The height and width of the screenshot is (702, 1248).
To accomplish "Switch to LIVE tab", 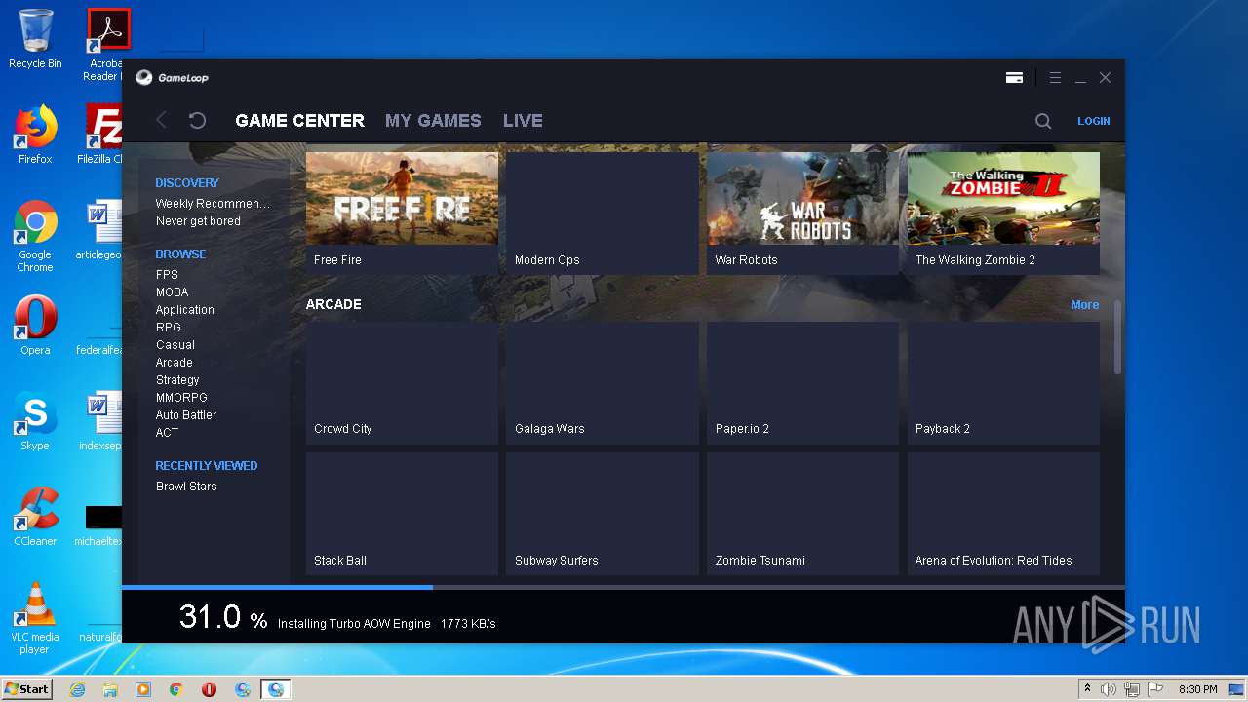I will (x=523, y=121).
